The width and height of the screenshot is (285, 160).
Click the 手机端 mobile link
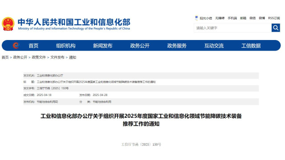pos(232,18)
